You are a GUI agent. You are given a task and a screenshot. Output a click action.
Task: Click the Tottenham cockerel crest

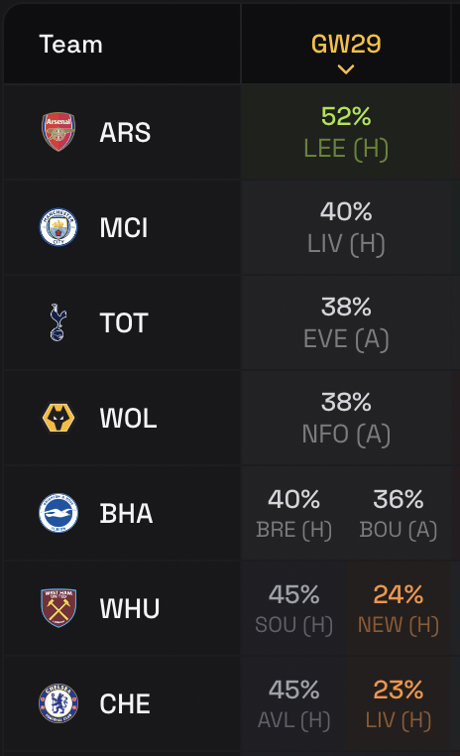pyautogui.click(x=57, y=322)
